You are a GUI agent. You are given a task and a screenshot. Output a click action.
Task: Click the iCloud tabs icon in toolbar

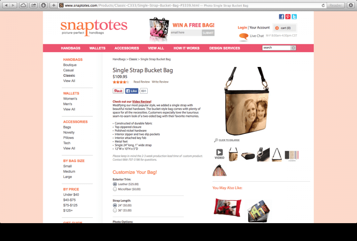coord(23,5)
